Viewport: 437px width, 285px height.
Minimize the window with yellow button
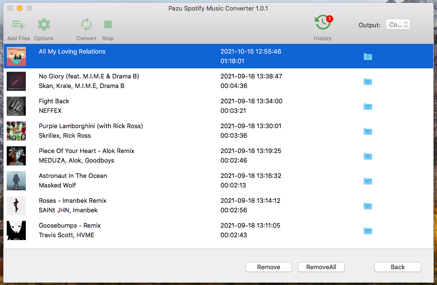click(x=20, y=8)
